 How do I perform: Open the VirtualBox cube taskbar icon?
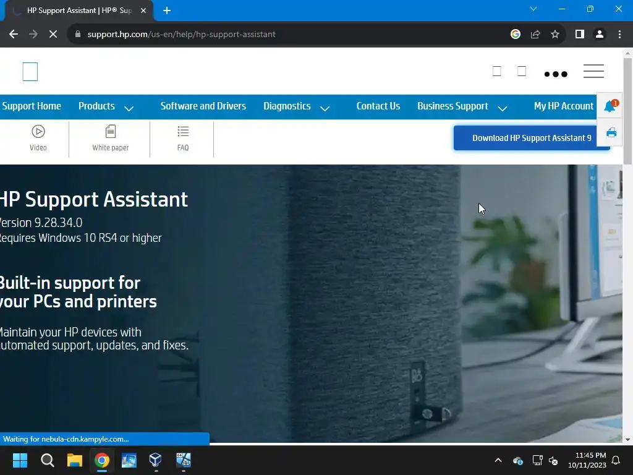pyautogui.click(x=155, y=460)
